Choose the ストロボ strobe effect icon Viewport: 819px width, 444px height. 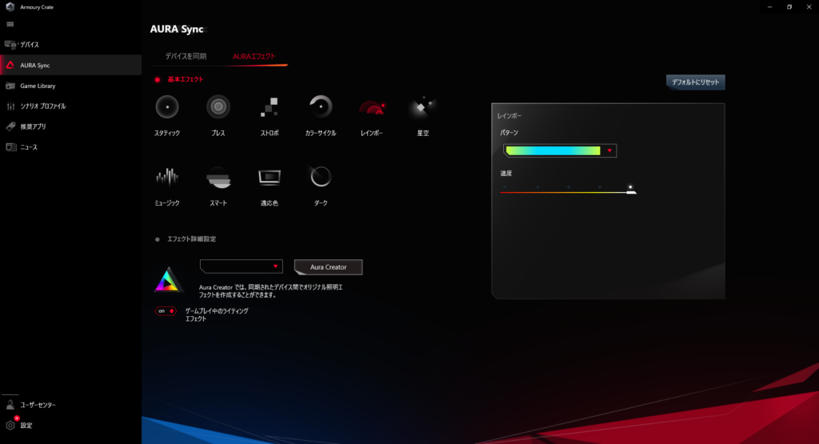click(269, 107)
